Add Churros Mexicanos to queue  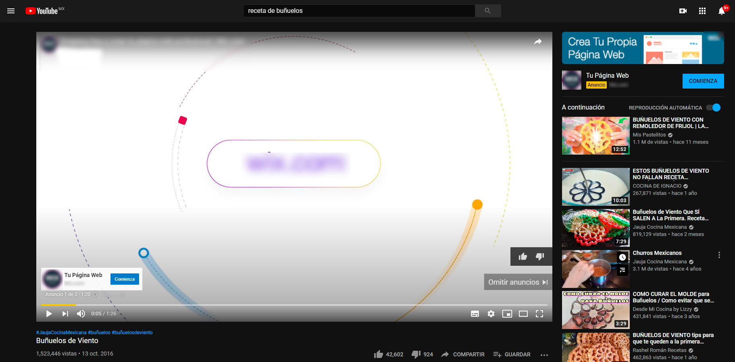point(623,270)
